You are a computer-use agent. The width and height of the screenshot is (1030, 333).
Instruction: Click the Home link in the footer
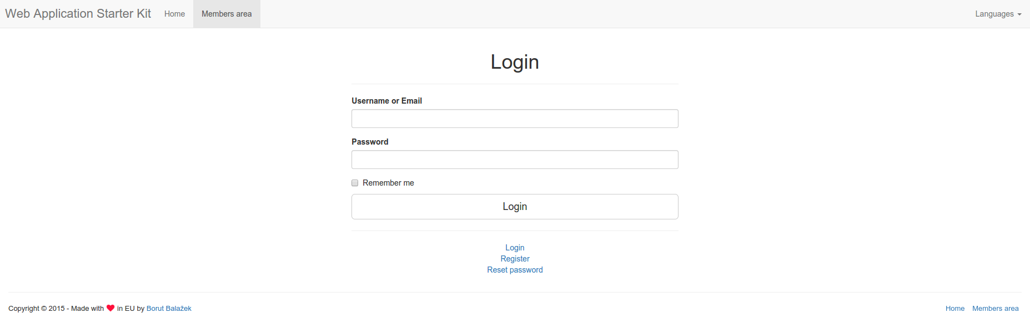tap(954, 309)
